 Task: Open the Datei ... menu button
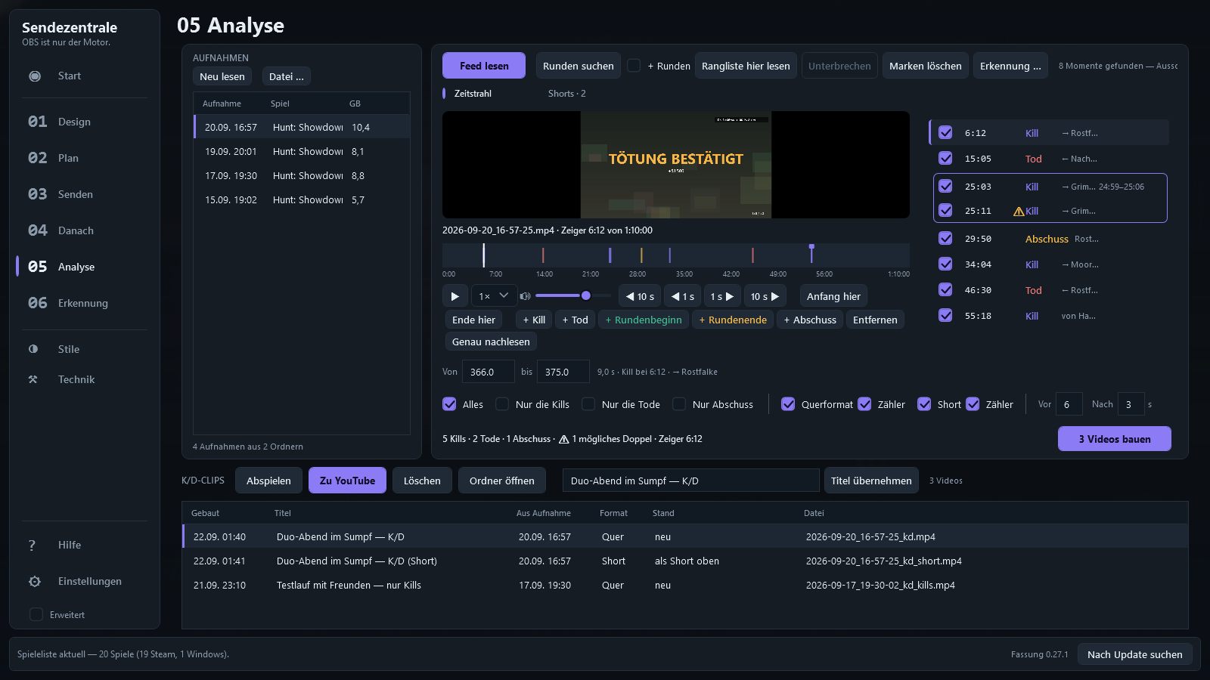pos(287,76)
